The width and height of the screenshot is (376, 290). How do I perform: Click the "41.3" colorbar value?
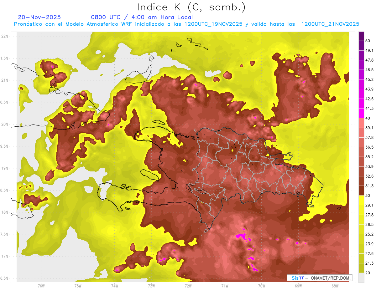pos(369,109)
